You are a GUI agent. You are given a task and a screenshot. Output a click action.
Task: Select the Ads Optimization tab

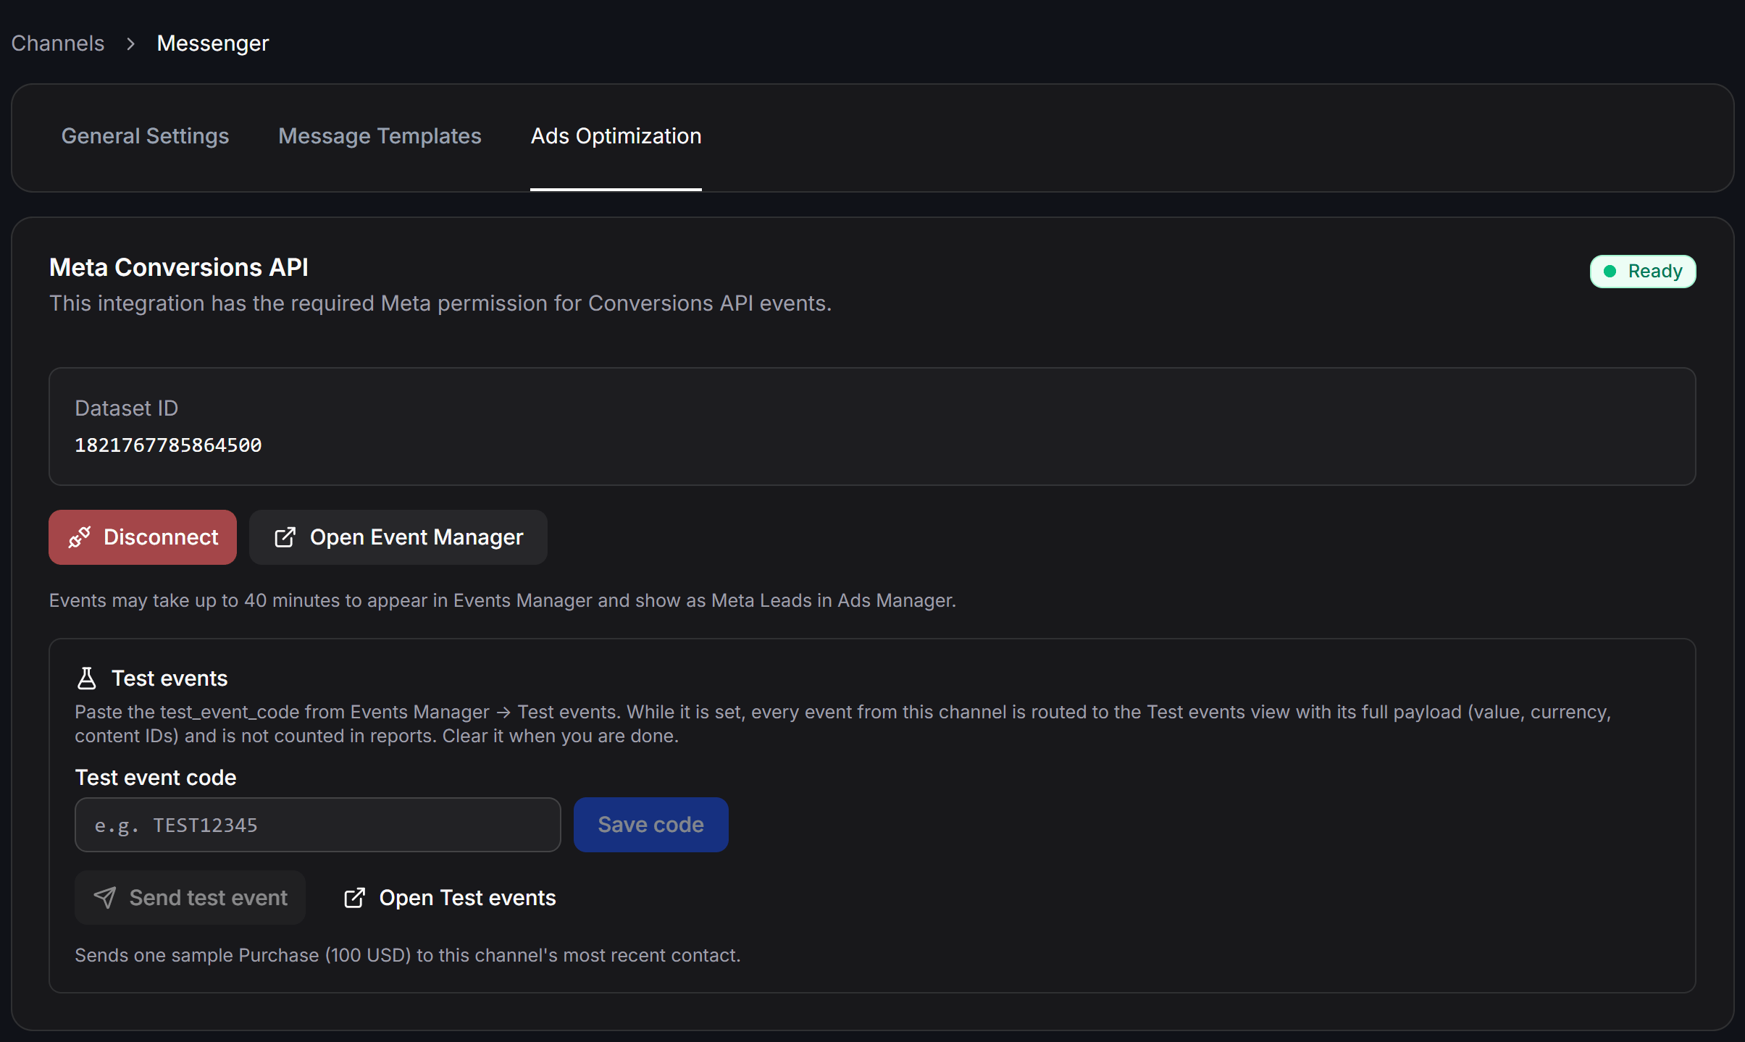click(616, 136)
